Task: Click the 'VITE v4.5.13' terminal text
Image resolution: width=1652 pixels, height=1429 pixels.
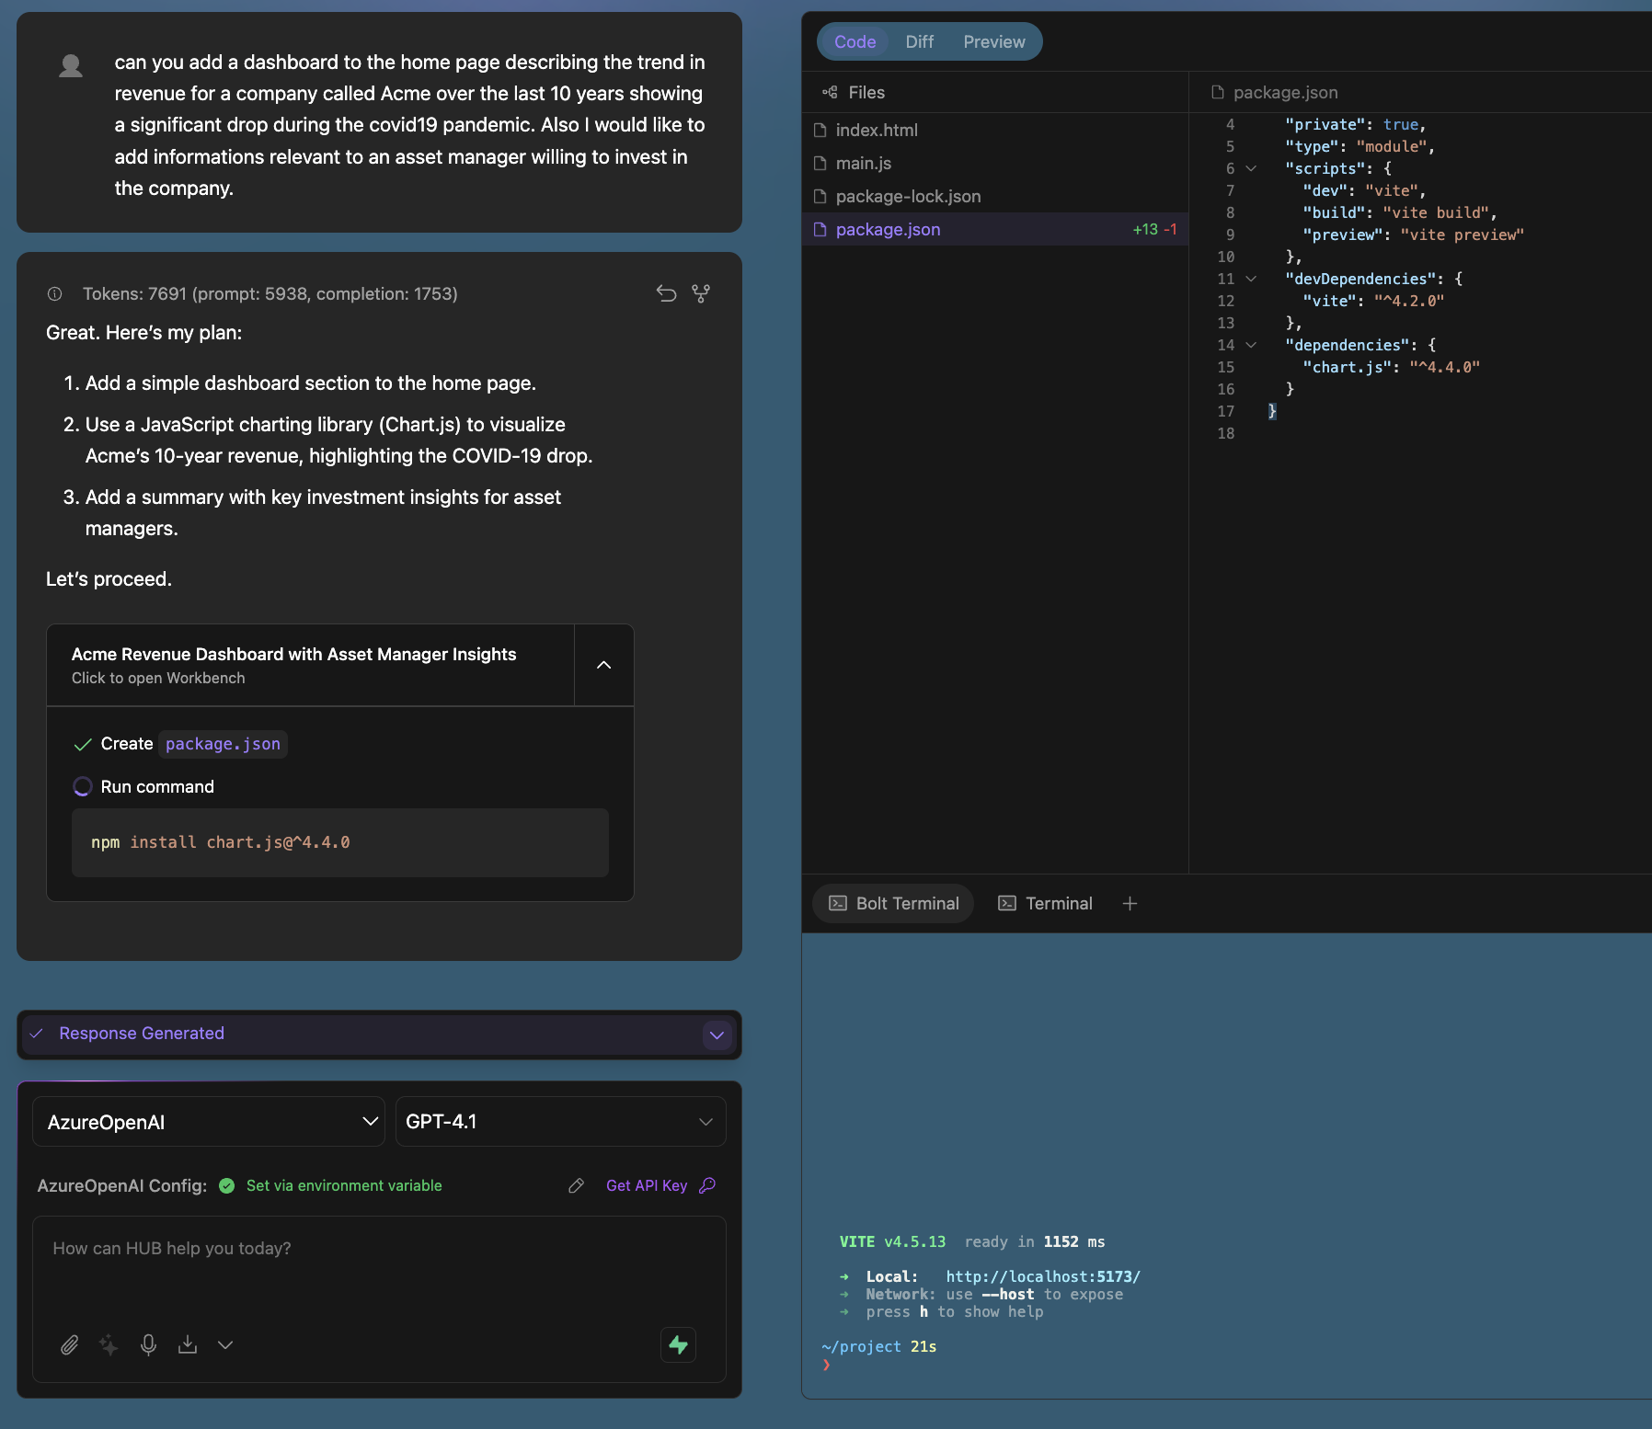Action: [x=892, y=1242]
